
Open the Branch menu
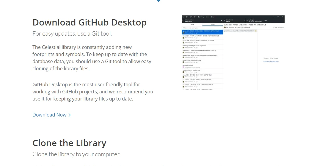click(x=208, y=17)
